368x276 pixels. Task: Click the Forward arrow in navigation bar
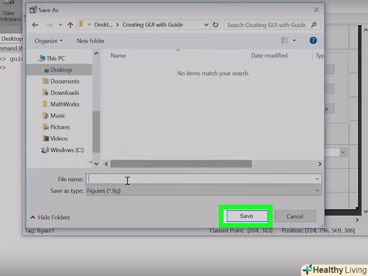coord(50,25)
